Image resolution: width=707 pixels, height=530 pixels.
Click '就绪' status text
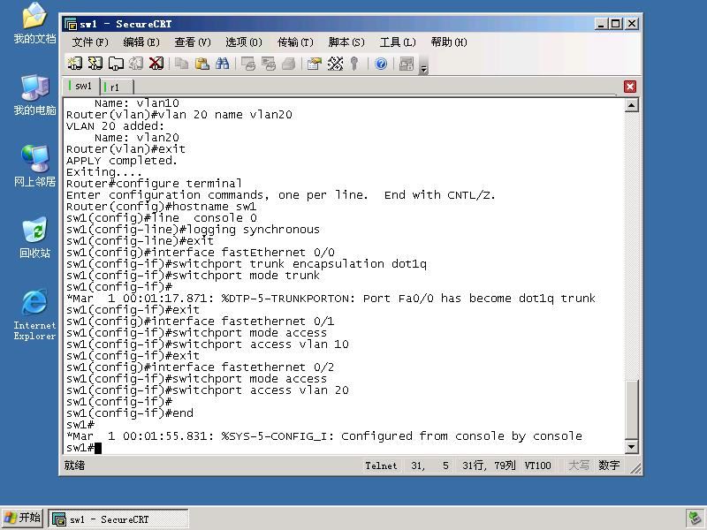click(74, 466)
